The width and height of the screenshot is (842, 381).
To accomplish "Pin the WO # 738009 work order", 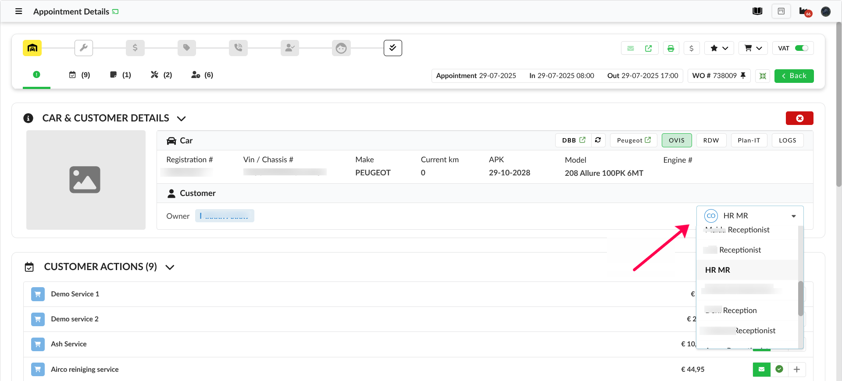I will pyautogui.click(x=743, y=75).
